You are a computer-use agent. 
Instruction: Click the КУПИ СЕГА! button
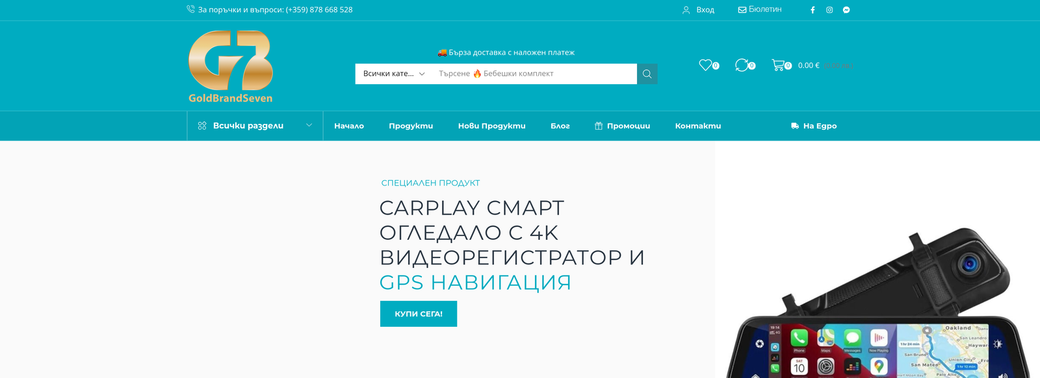click(419, 314)
